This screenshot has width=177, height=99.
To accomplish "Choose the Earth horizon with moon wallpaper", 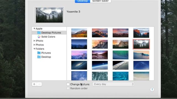I will 100,65.
